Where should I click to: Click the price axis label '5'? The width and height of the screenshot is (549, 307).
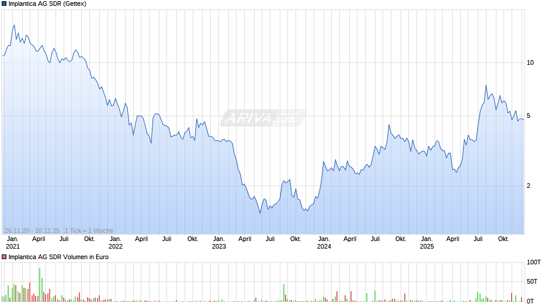click(x=529, y=116)
